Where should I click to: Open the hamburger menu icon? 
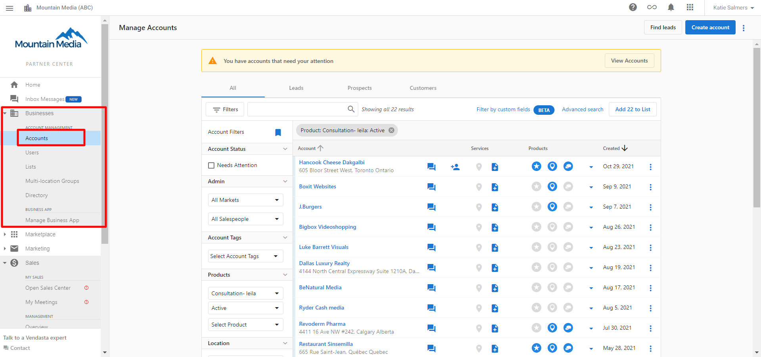[x=10, y=8]
